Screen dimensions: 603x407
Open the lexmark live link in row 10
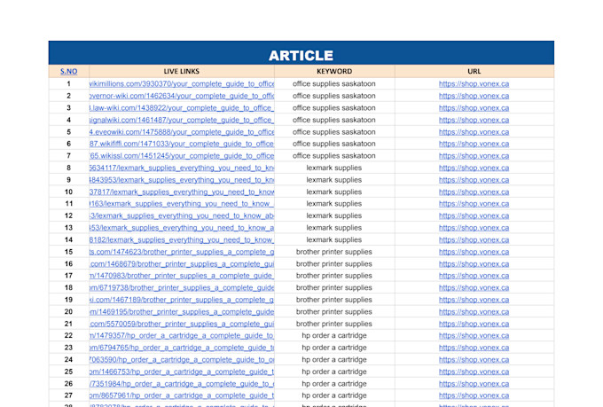click(182, 192)
